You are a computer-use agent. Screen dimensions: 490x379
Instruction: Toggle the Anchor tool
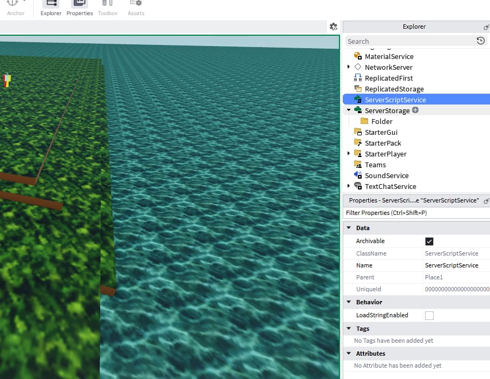pyautogui.click(x=16, y=8)
